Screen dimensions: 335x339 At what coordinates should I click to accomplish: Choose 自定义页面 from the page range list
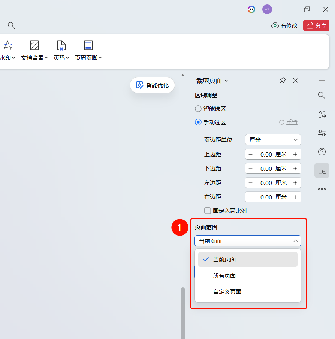point(248,292)
